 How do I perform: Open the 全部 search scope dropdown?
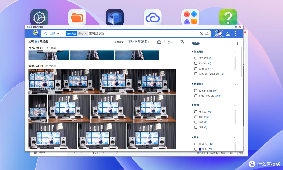point(54,34)
